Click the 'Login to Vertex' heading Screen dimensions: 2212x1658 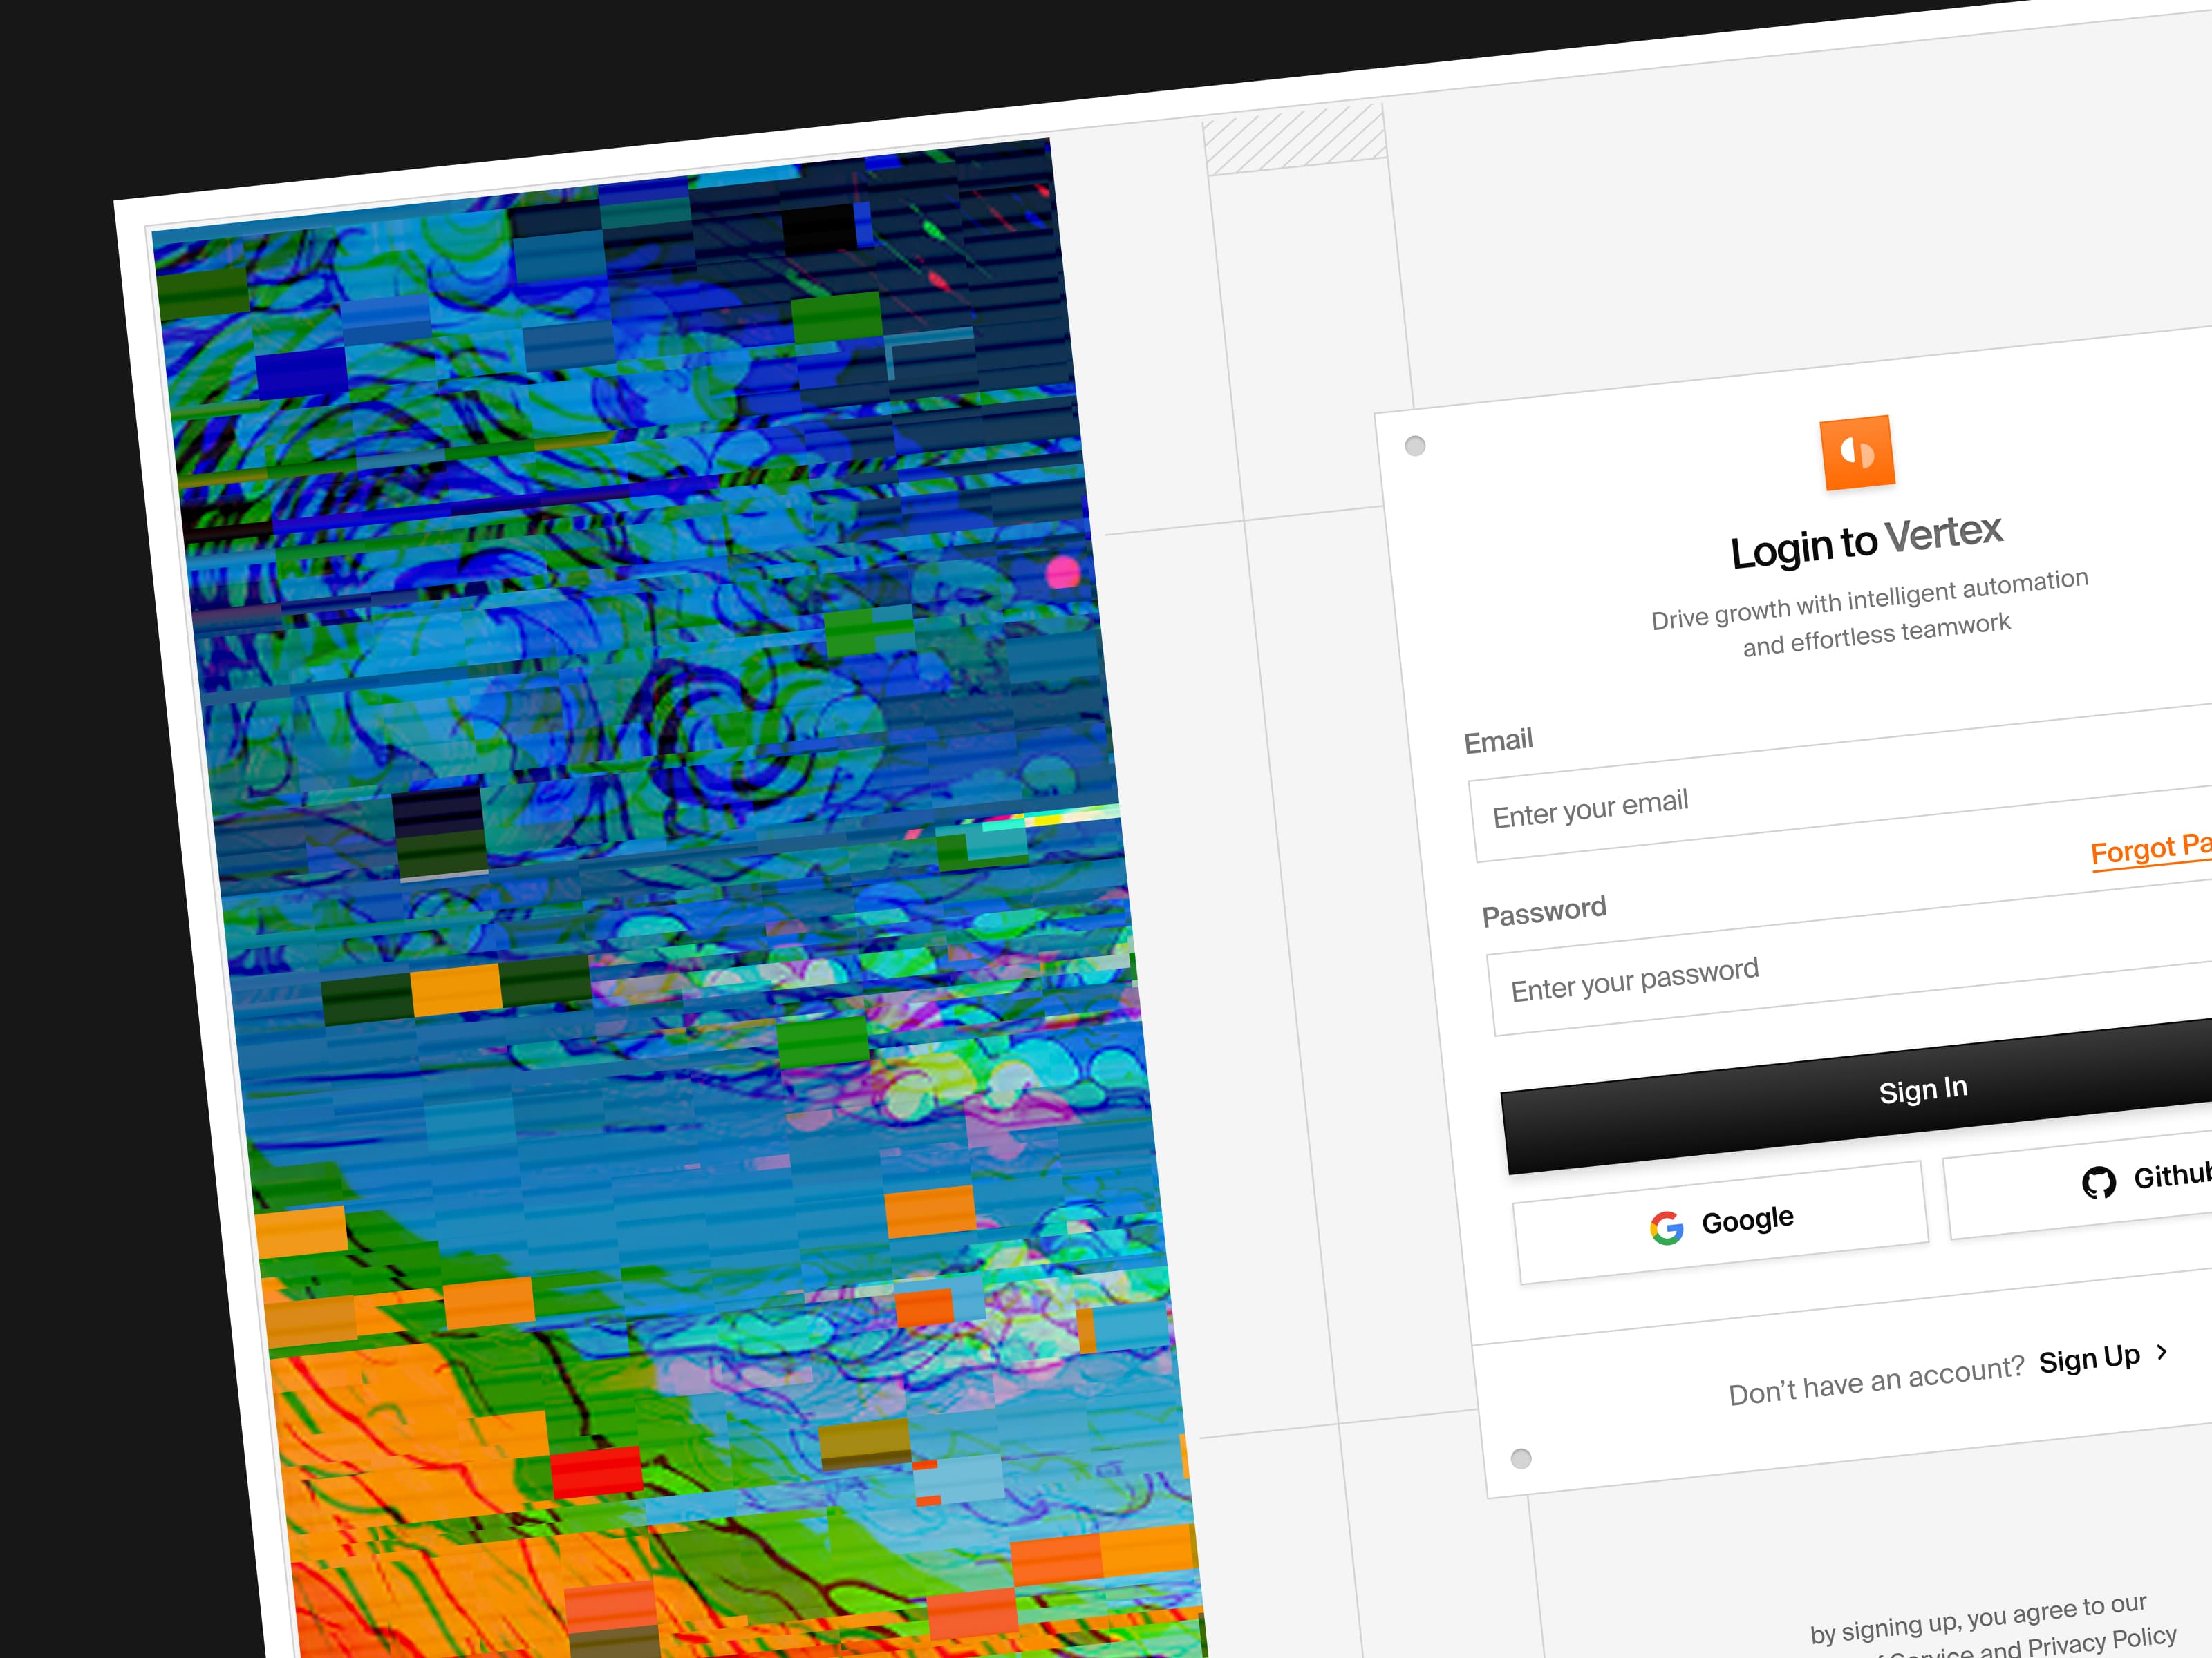click(x=1867, y=542)
